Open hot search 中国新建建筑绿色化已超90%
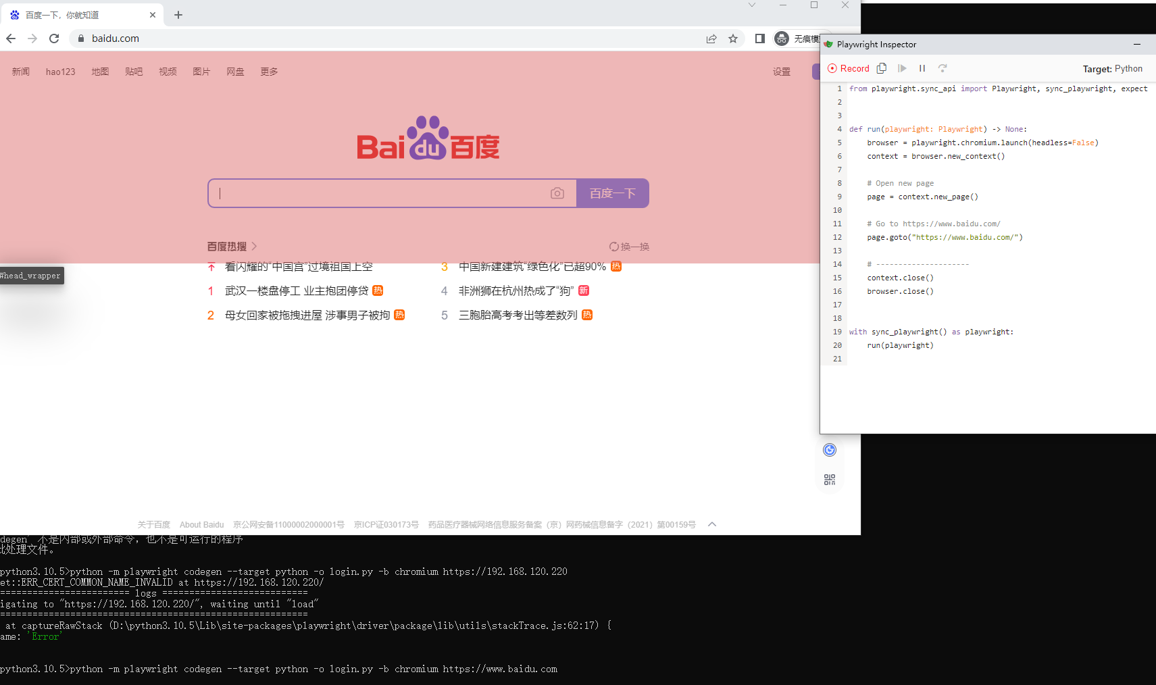 coord(532,267)
